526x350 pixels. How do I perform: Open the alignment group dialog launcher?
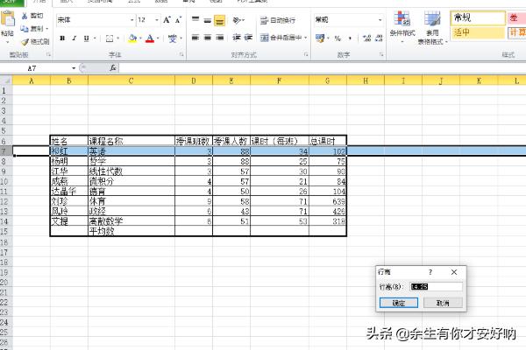[306, 54]
